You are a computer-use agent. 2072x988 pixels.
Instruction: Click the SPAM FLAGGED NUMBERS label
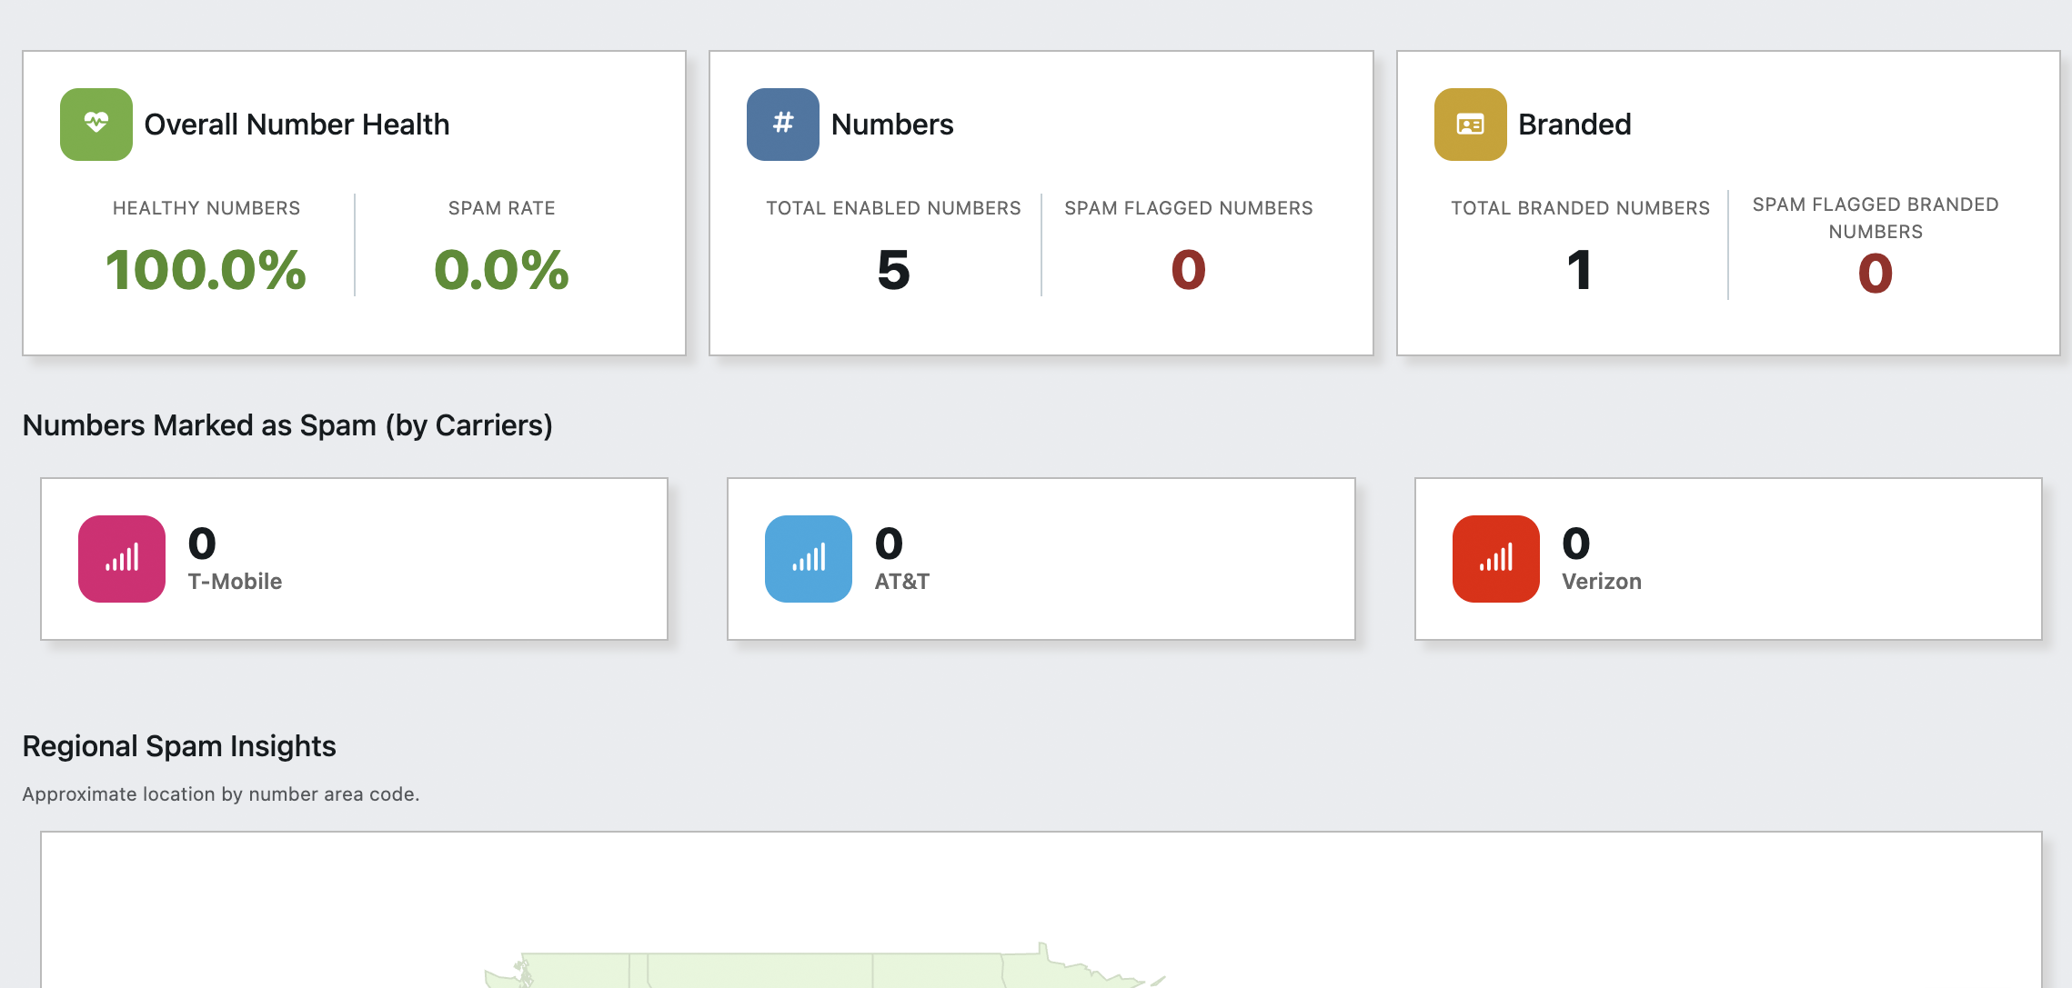[1188, 208]
